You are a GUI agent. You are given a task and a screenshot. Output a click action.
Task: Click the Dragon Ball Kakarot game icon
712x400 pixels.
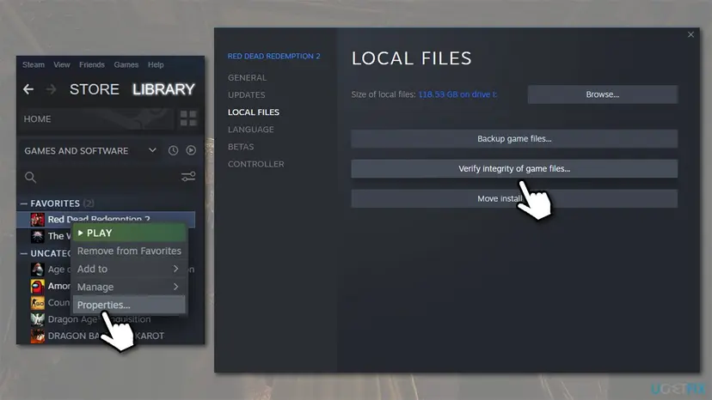(38, 336)
